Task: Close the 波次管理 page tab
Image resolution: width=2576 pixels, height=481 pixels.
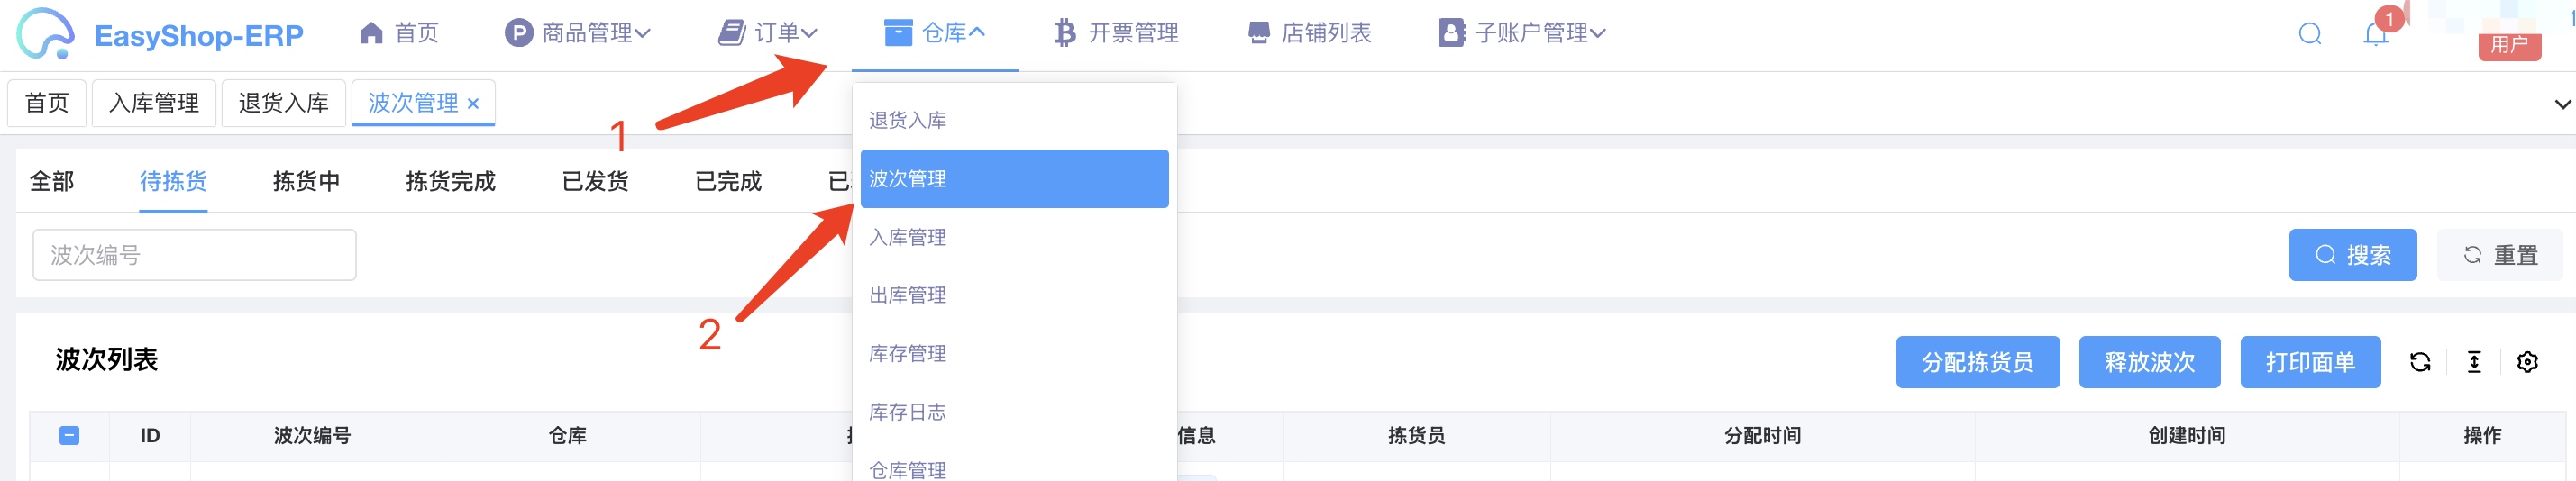Action: point(473,104)
